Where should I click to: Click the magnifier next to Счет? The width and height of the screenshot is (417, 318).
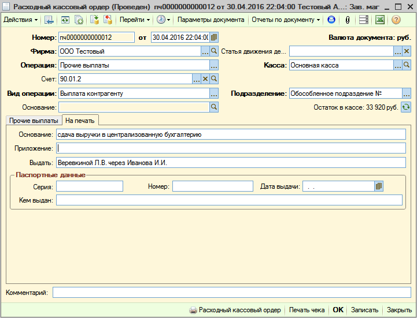(214, 79)
